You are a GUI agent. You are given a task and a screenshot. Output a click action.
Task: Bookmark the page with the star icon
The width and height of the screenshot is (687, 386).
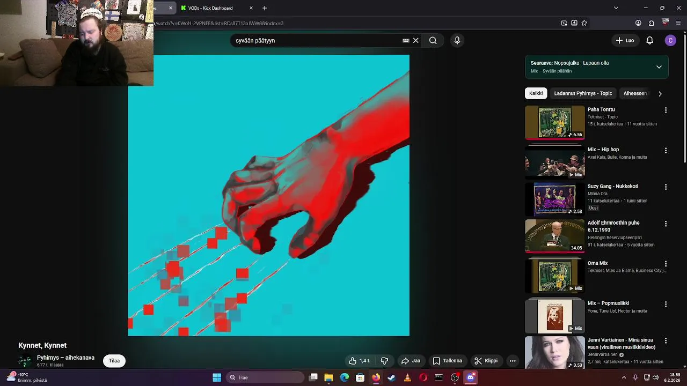(584, 23)
